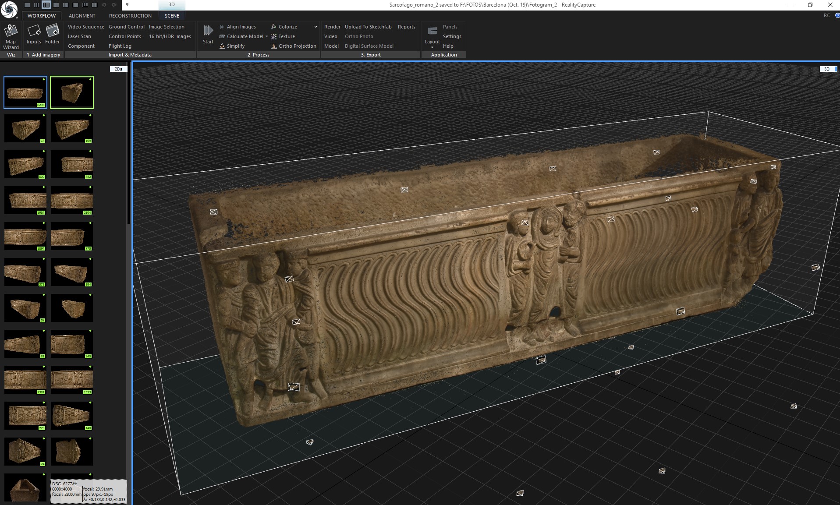The image size is (840, 505).
Task: Switch to the ALIGNMENT ribbon tab
Action: pos(82,16)
